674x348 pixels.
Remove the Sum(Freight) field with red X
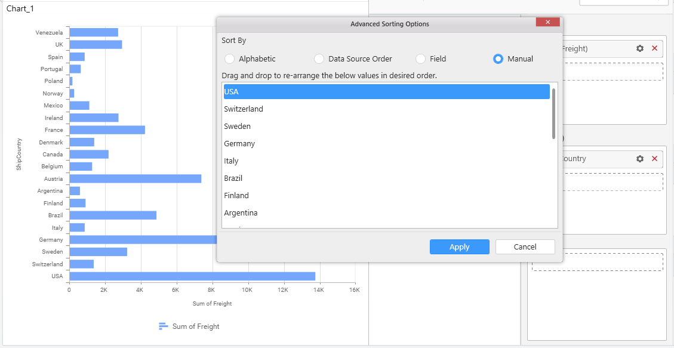click(x=654, y=49)
